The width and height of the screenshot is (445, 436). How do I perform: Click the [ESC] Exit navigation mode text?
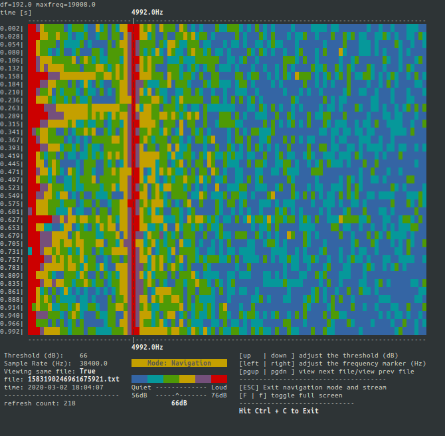(x=312, y=387)
